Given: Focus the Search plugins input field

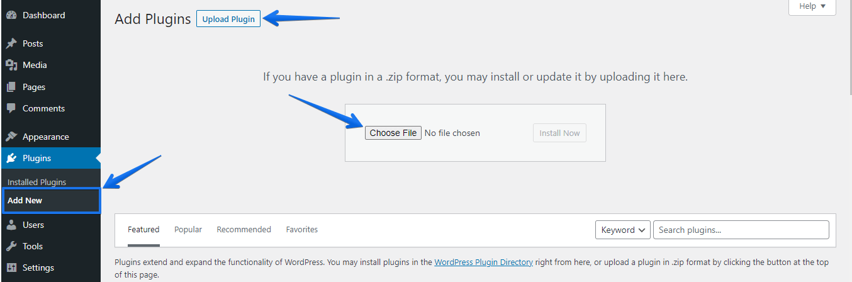Looking at the screenshot, I should coord(741,230).
